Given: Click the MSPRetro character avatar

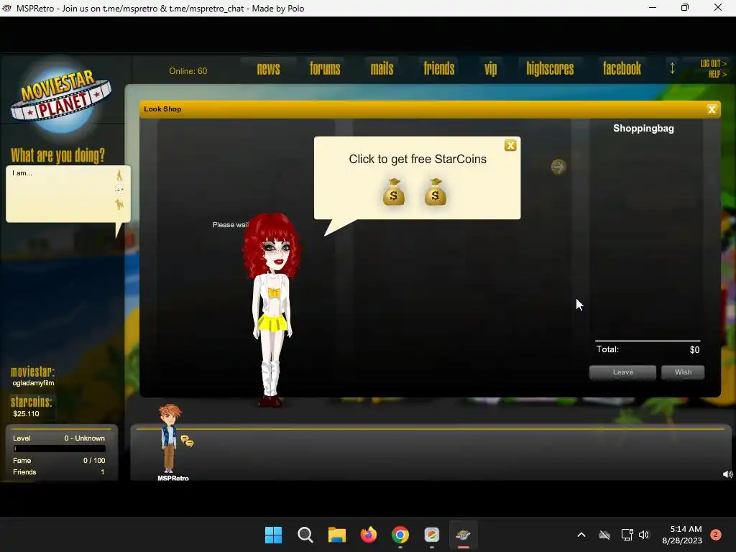Looking at the screenshot, I should coord(169,439).
